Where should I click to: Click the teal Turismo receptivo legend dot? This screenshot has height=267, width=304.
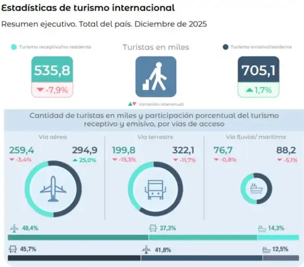point(14,47)
